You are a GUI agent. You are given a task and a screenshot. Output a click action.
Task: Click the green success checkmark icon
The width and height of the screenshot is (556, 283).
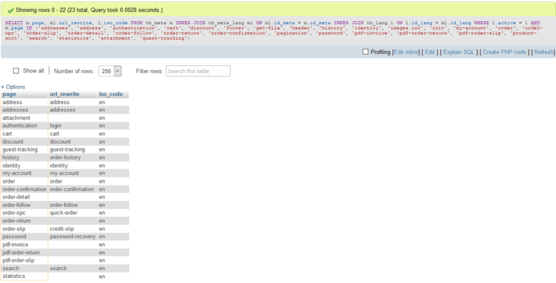[11, 10]
